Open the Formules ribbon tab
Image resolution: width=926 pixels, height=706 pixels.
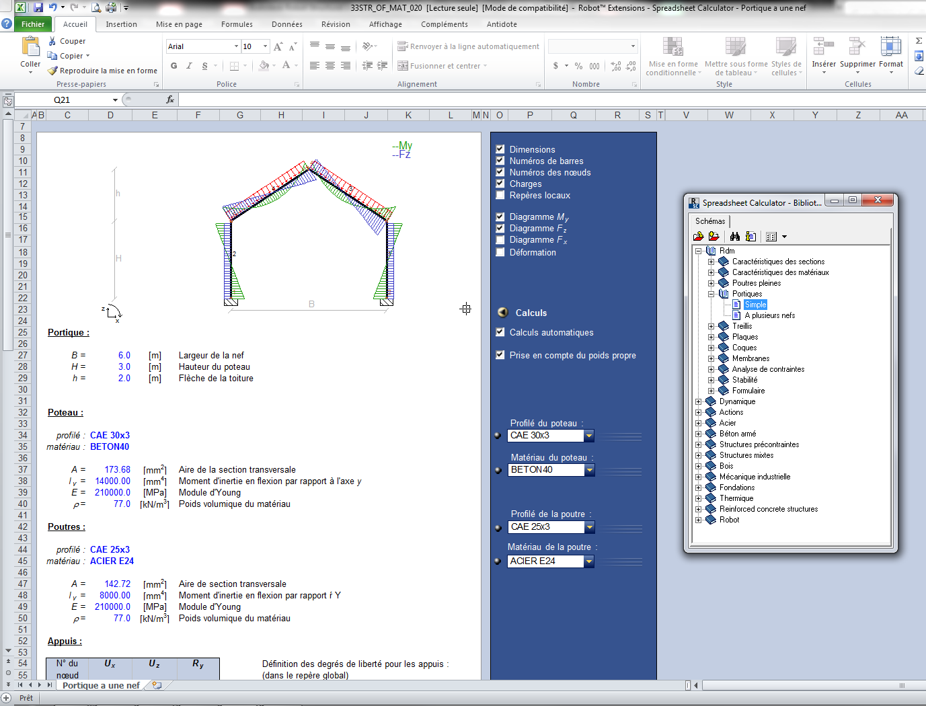[237, 24]
